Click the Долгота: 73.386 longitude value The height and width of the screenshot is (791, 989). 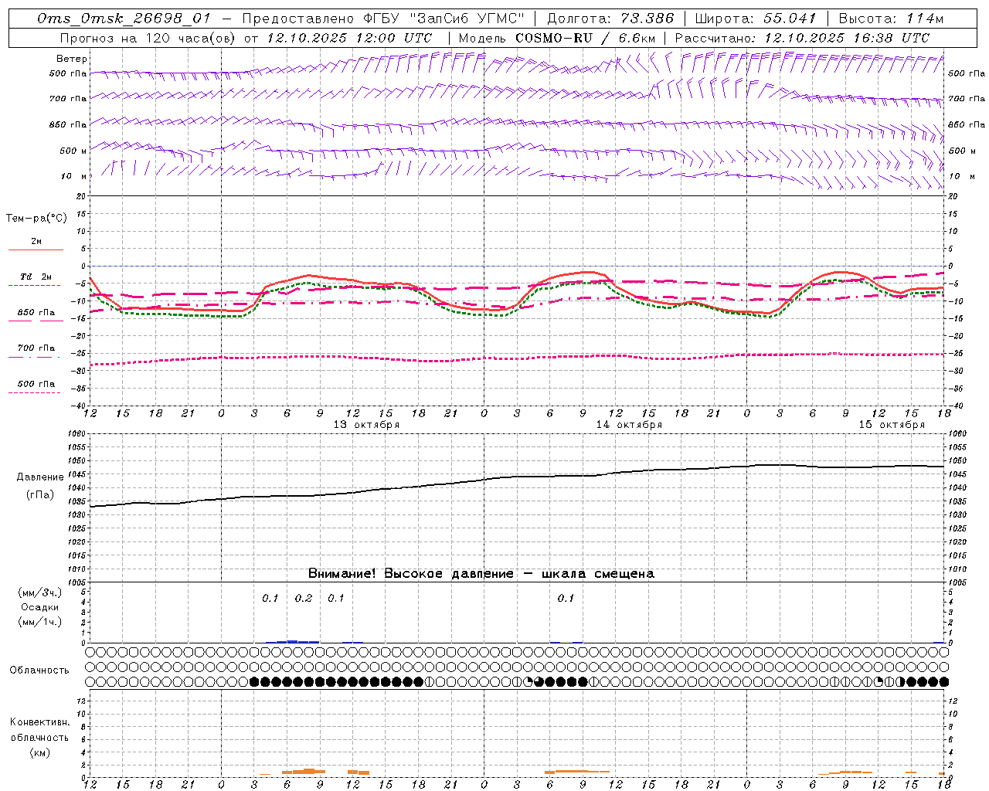tap(610, 19)
